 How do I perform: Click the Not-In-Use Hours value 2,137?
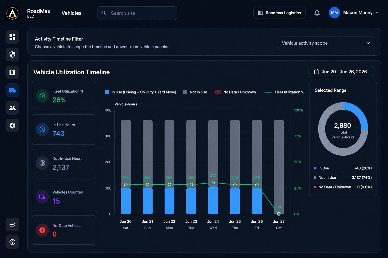point(61,167)
